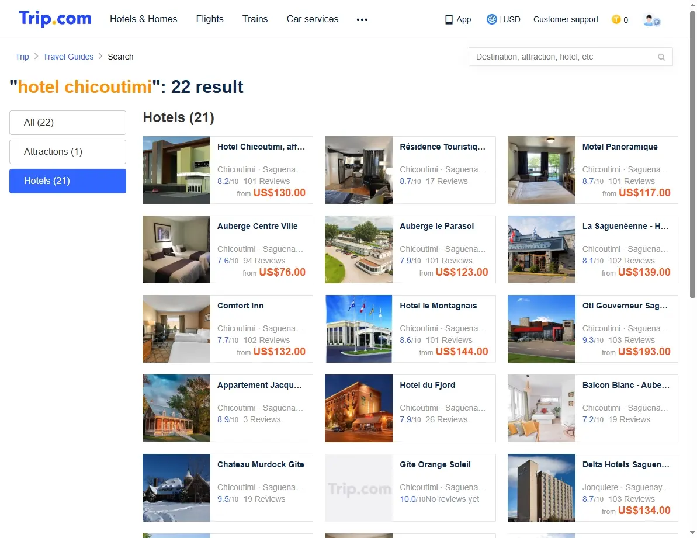697x538 pixels.
Task: Click the Trip.com logo
Action: [x=55, y=19]
